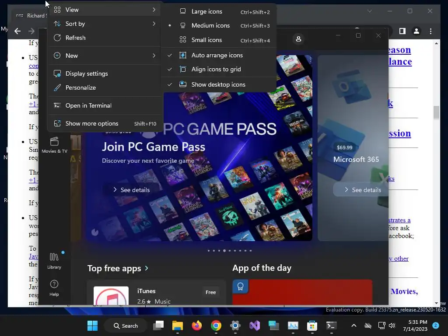Open the Chrome profile avatar menu

[416, 31]
